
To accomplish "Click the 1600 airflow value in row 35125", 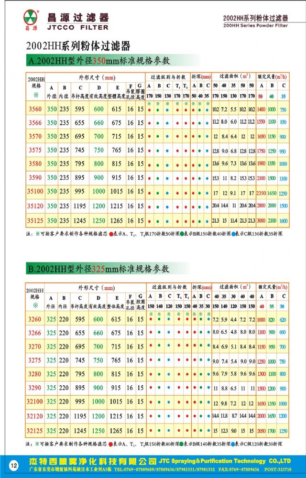I will [284, 221].
